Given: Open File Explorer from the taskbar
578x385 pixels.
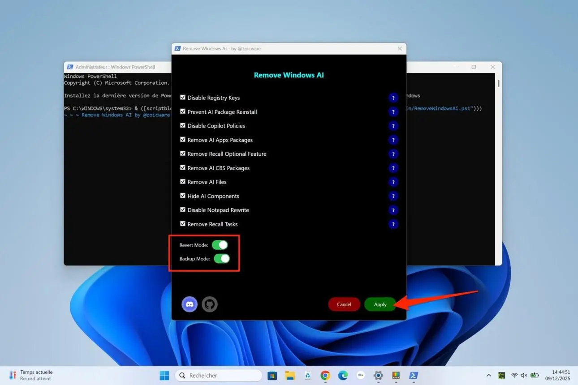Looking at the screenshot, I should 290,376.
